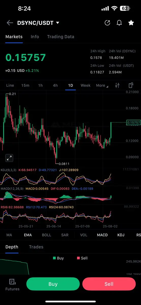Image resolution: width=141 pixels, height=305 pixels.
Task: Expand the DSYNC/USDT pair dropdown arrow
Action: coord(57,23)
